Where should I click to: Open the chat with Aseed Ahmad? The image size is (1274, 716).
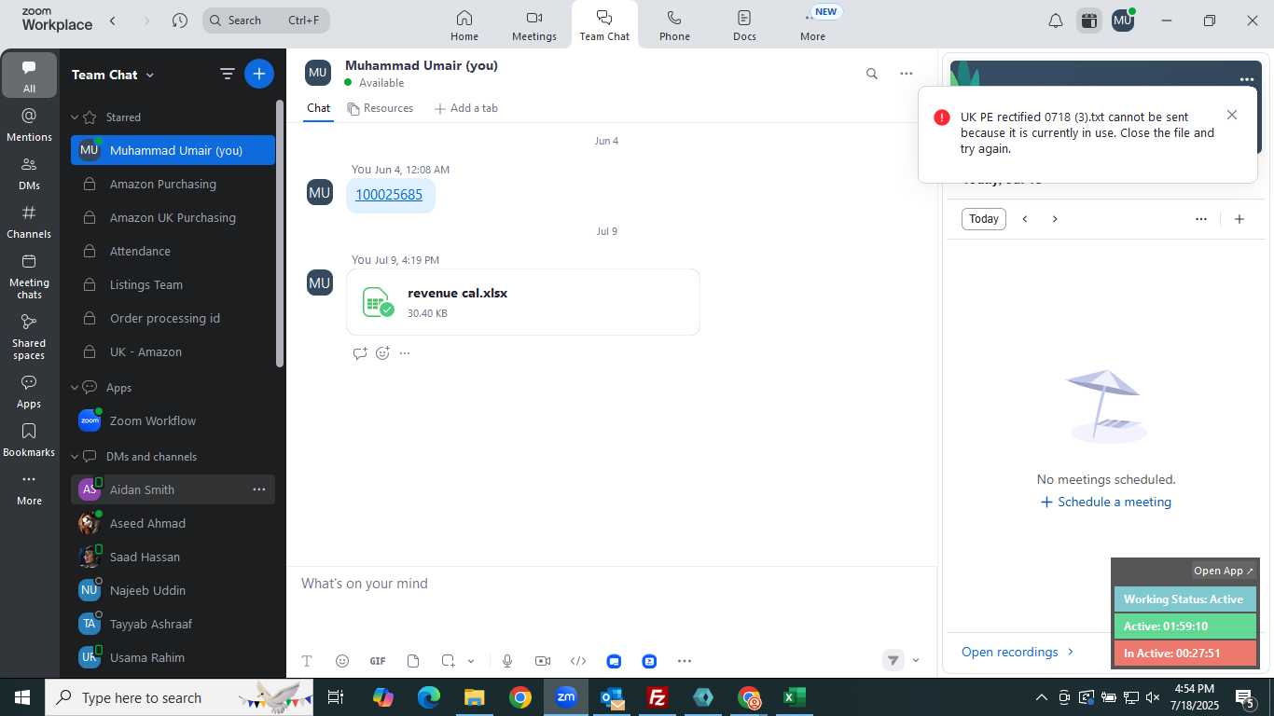click(173, 523)
